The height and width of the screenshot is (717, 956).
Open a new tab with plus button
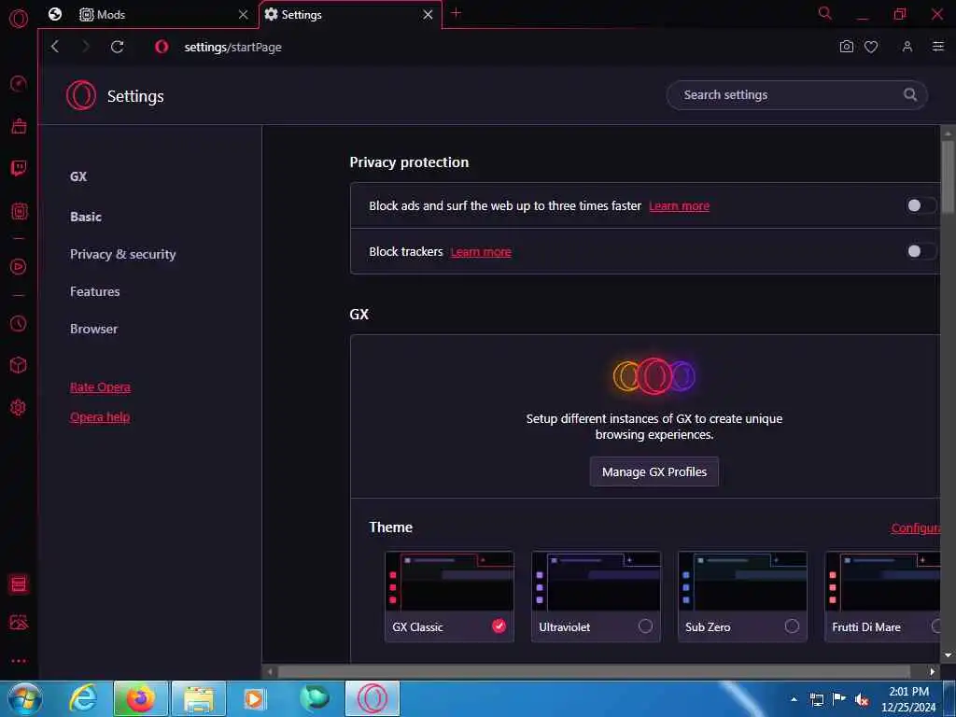(456, 13)
